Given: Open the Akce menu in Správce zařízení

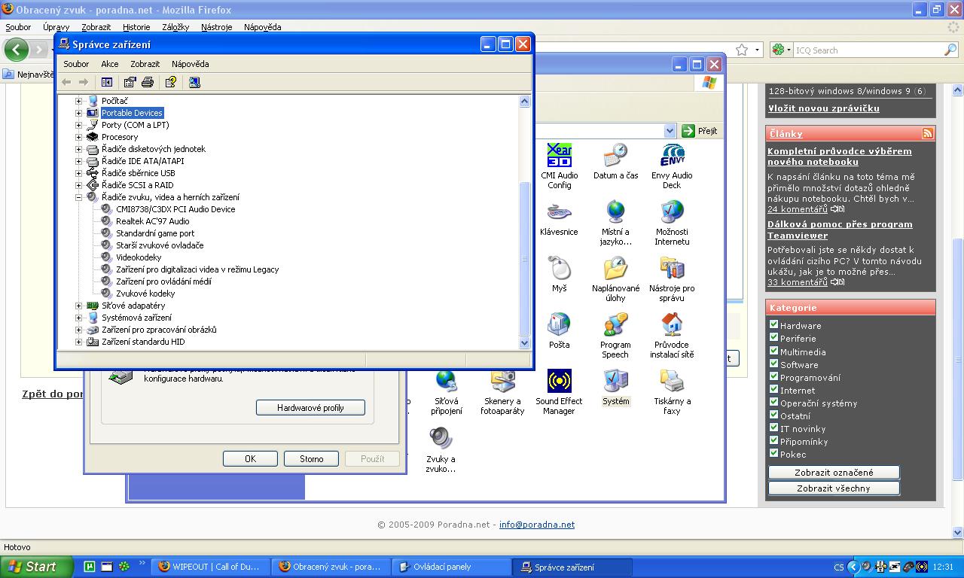Looking at the screenshot, I should tap(109, 64).
